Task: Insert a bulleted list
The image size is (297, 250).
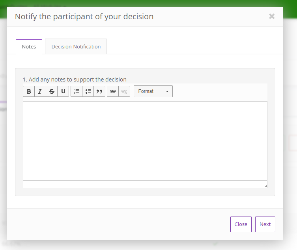Action: click(88, 91)
